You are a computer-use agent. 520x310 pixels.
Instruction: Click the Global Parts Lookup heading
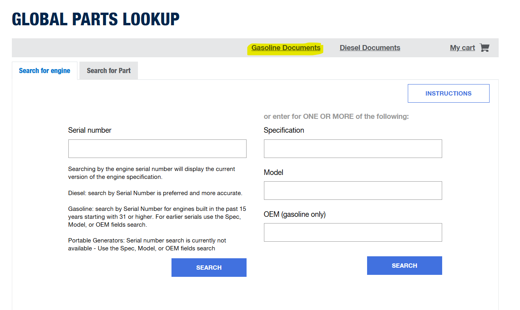(96, 19)
